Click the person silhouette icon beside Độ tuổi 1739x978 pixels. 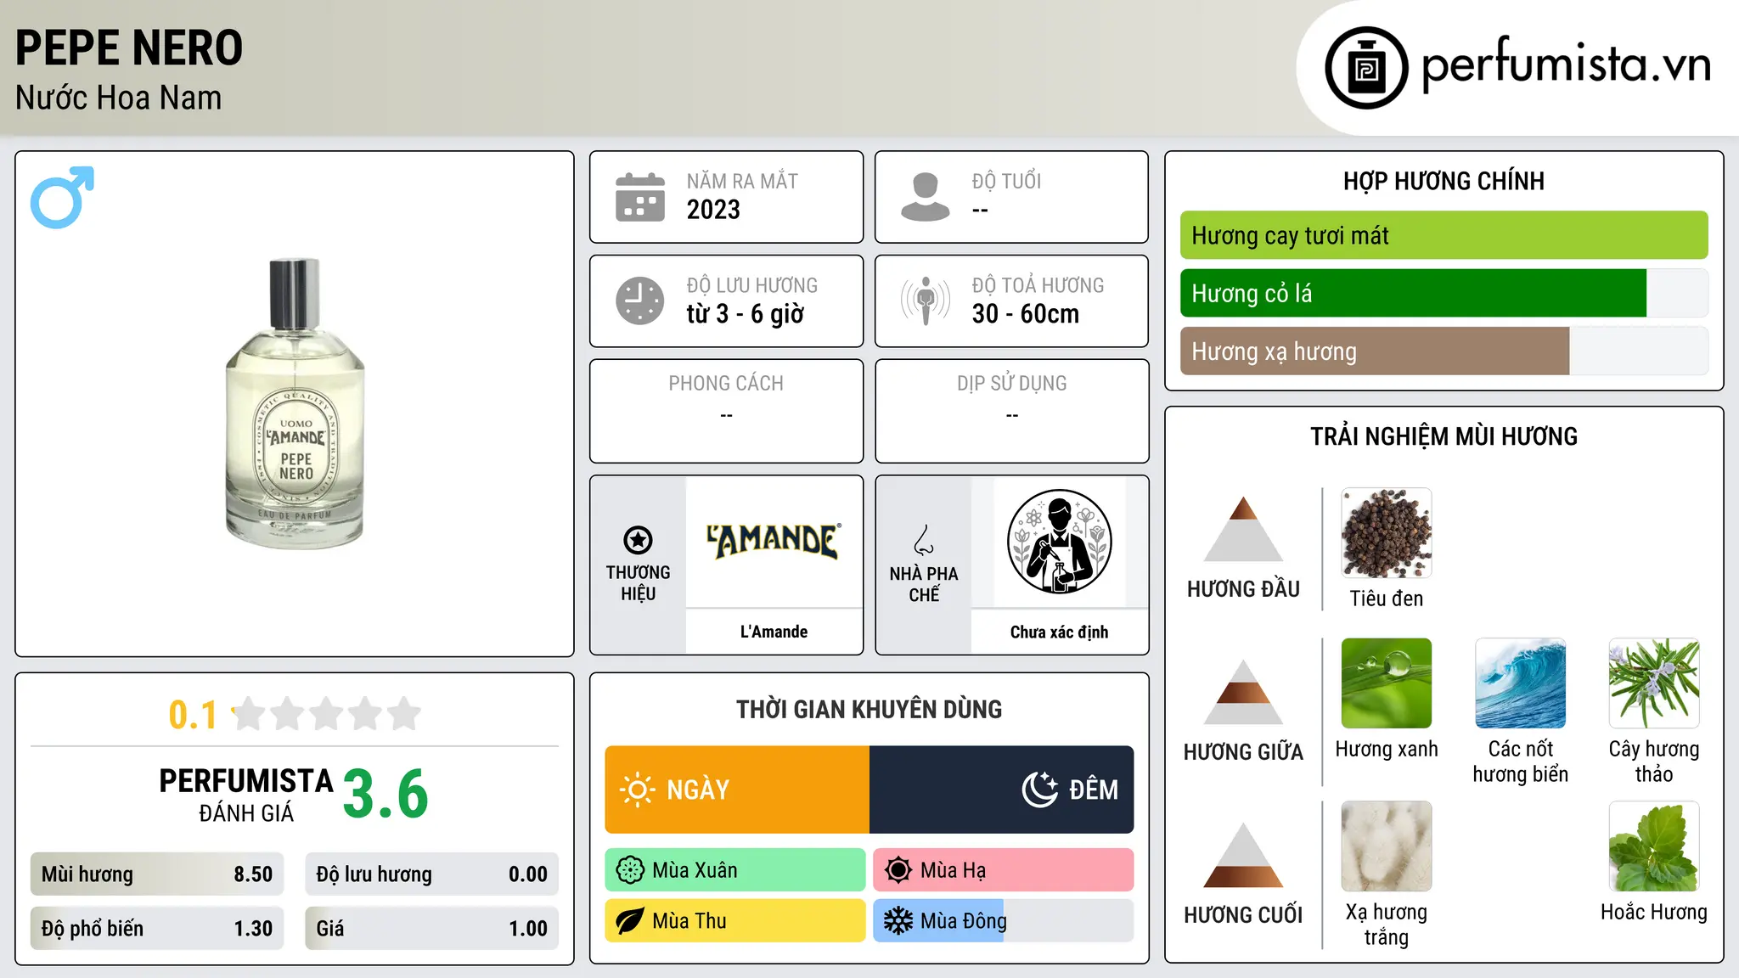(x=926, y=197)
